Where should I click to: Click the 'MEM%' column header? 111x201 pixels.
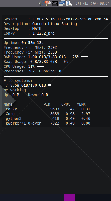tap(81, 104)
